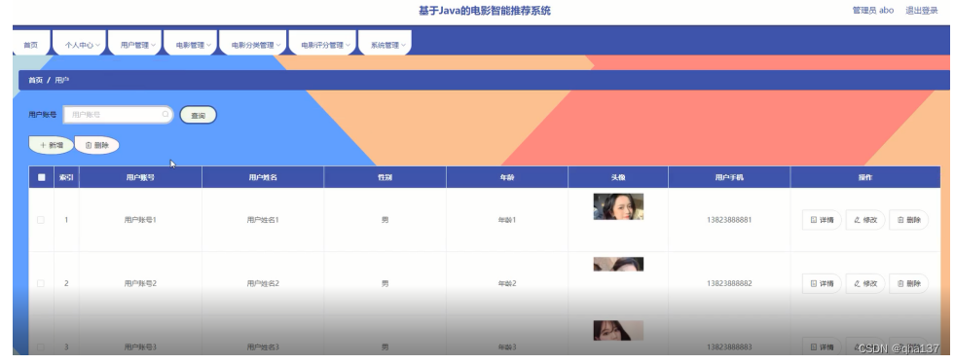This screenshot has width=955, height=364.
Task: Click the 头像 column header
Action: [618, 178]
